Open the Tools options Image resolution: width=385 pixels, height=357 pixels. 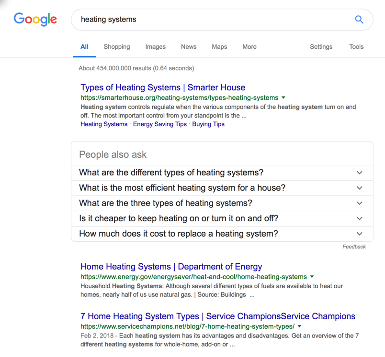pyautogui.click(x=356, y=46)
